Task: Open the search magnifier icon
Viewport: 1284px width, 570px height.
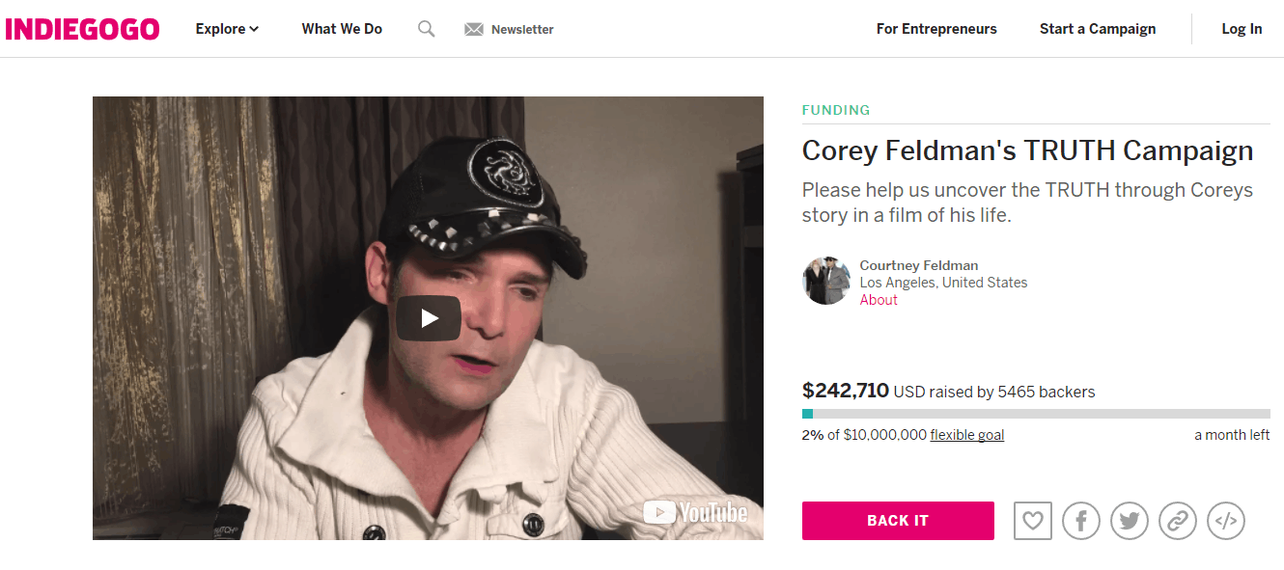Action: point(426,29)
